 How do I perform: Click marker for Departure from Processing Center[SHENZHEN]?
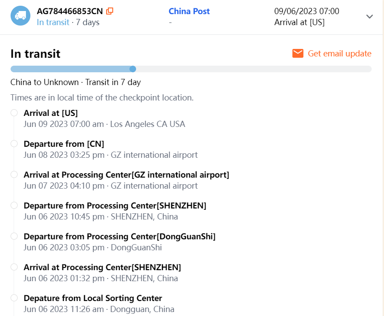click(14, 205)
